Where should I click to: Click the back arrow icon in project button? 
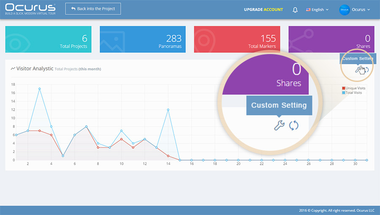click(x=73, y=8)
